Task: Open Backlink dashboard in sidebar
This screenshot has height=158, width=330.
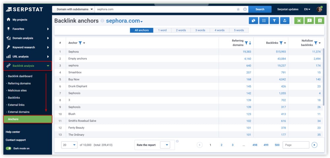Action: (x=20, y=76)
